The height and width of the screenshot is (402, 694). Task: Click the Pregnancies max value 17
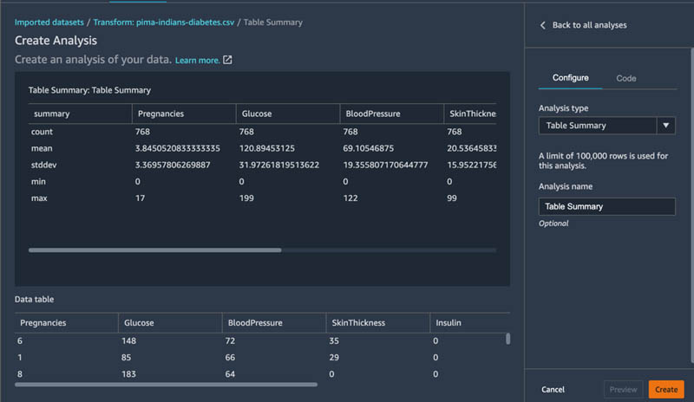point(140,198)
